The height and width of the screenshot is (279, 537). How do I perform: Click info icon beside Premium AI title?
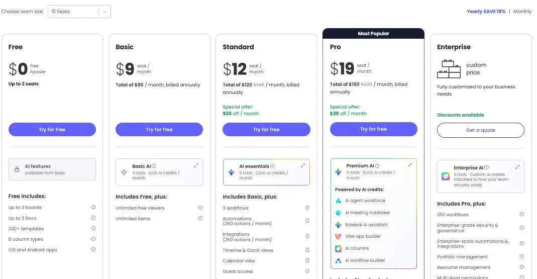pos(377,165)
